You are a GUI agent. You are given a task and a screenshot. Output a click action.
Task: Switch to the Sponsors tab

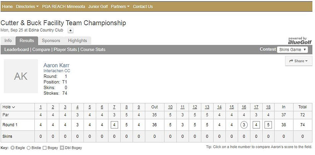(51, 40)
